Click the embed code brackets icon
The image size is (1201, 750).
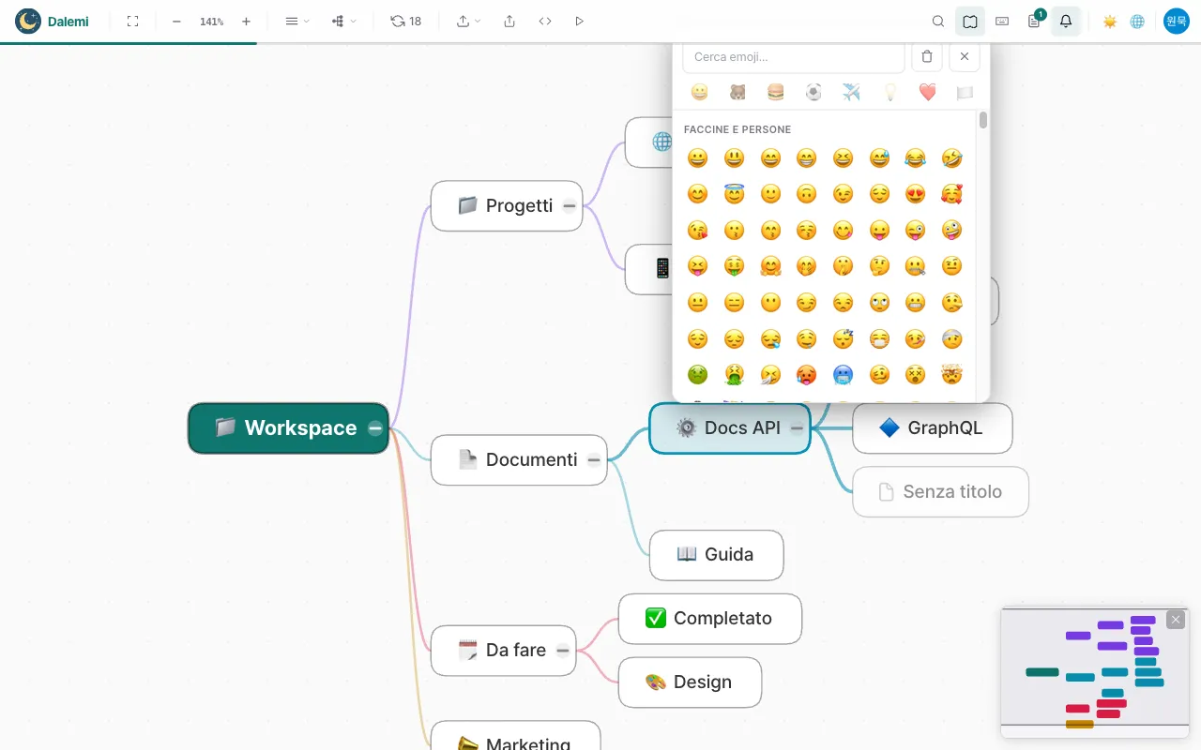pyautogui.click(x=545, y=21)
